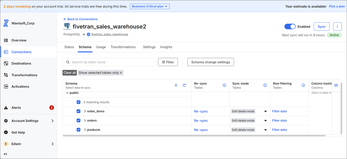The image size is (347, 159).
Task: Click Re-sync for the orders table
Action: pos(201,121)
